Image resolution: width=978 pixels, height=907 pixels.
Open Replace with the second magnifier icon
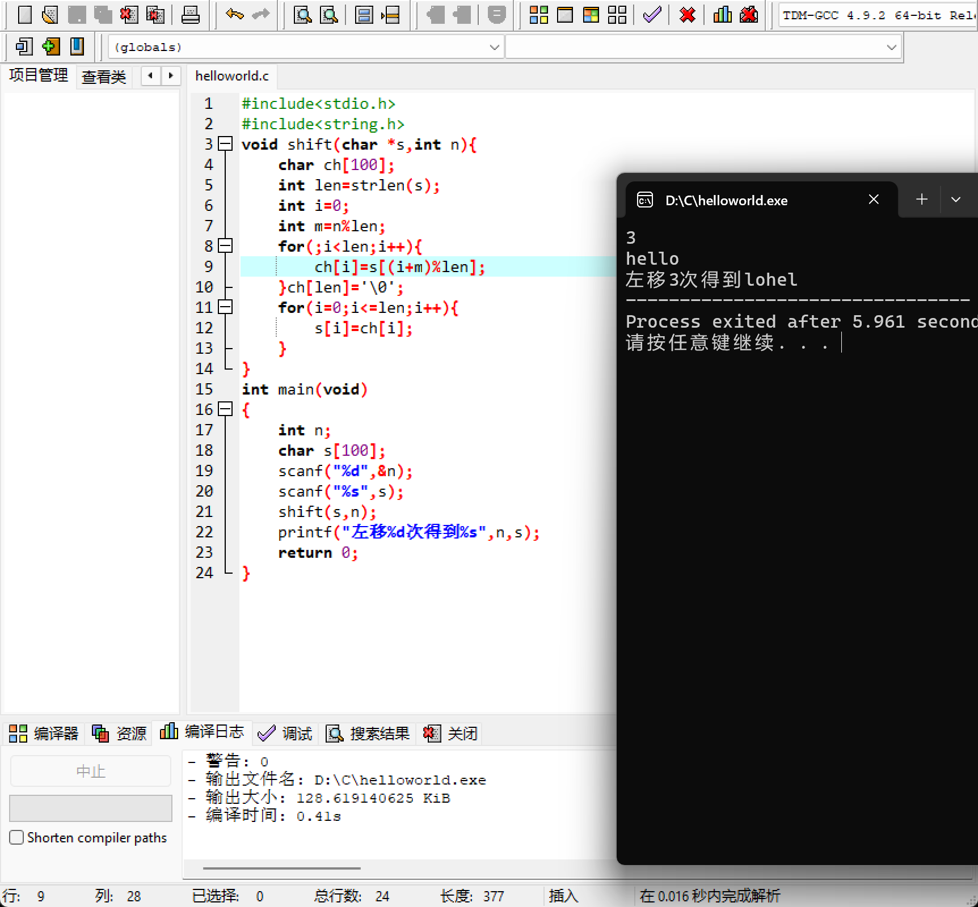tap(329, 15)
